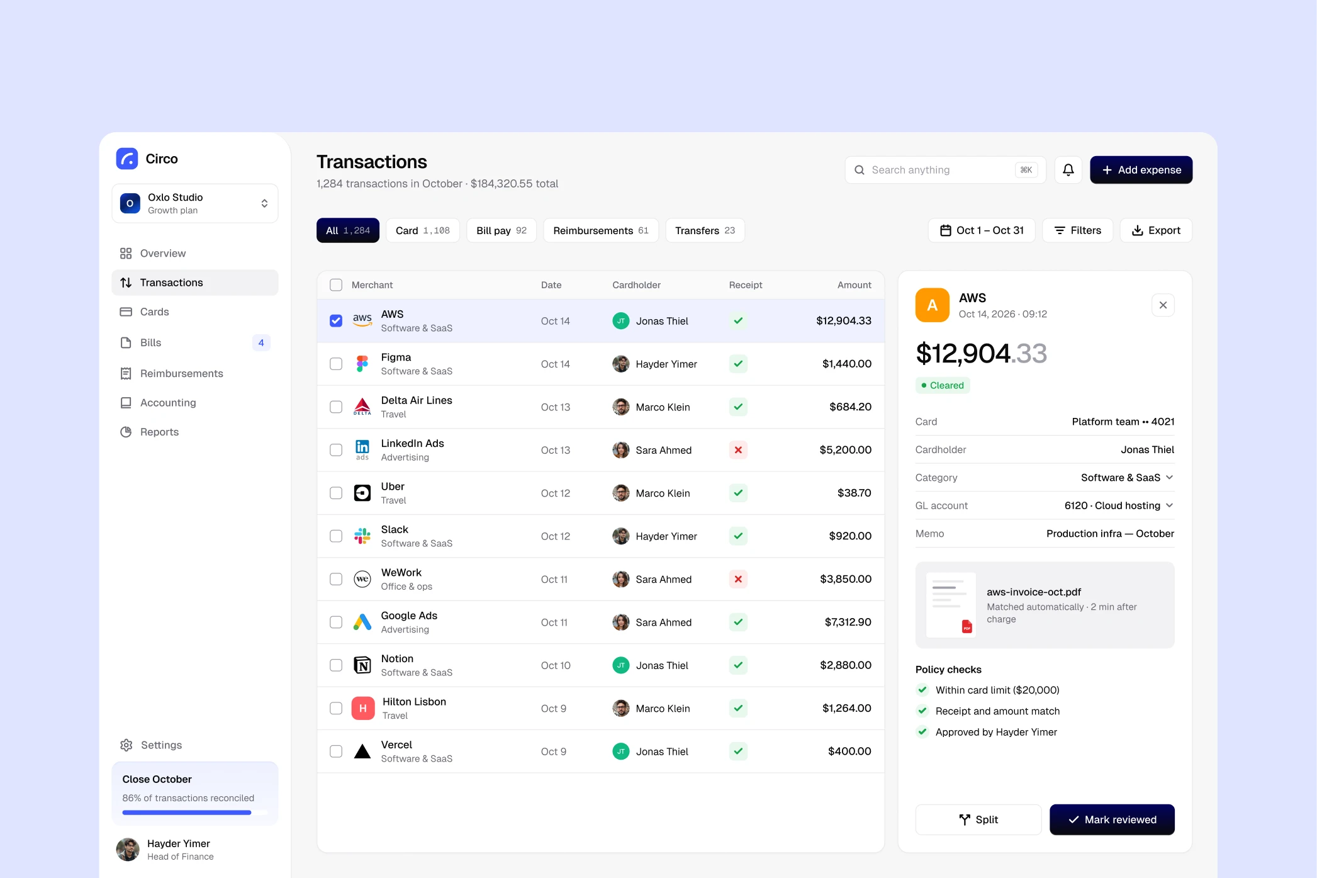Toggle the select-all checkbox in table header
This screenshot has width=1317, height=878.
[x=336, y=285]
